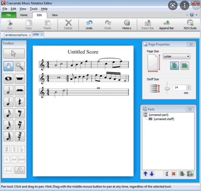201x191 pixels.
Task: Open the Page Size Letter dropdown
Action: pos(176,56)
